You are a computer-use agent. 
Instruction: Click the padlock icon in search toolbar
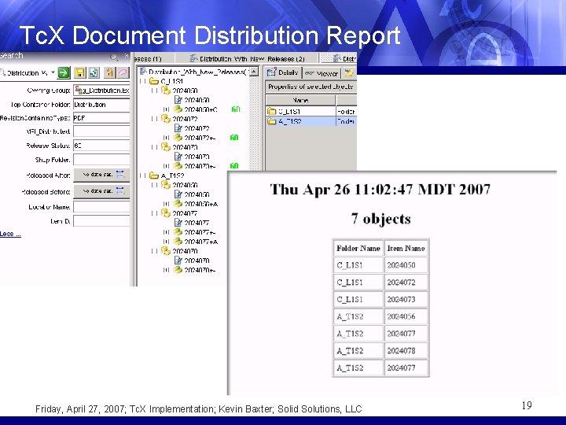109,72
